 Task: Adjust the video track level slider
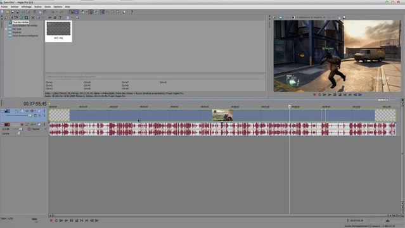[x=30, y=115]
